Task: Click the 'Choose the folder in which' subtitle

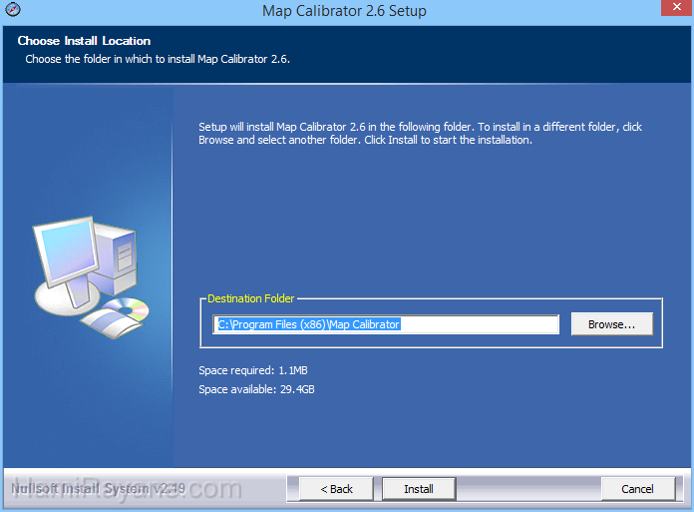Action: (158, 59)
